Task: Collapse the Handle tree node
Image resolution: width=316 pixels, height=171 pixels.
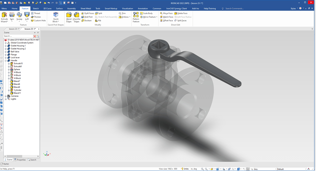Action: (x=6, y=61)
